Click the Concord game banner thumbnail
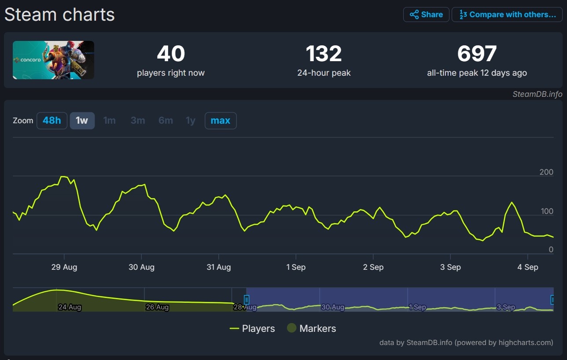The height and width of the screenshot is (360, 567). (x=53, y=60)
